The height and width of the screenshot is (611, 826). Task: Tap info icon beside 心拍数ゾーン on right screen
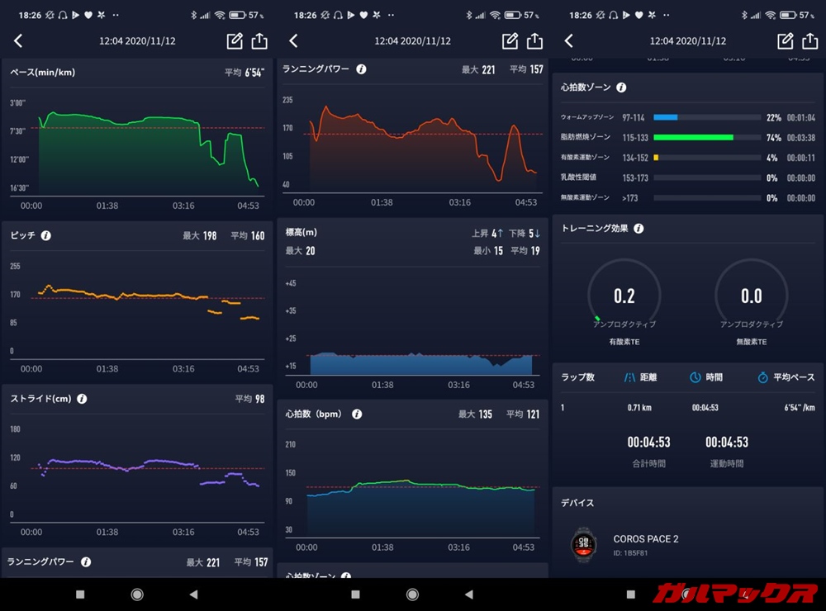tap(621, 88)
